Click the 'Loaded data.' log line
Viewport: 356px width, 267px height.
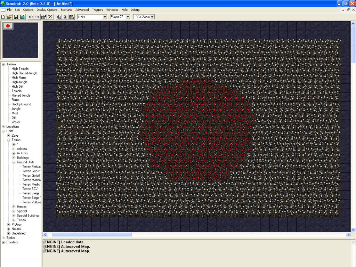(64, 242)
